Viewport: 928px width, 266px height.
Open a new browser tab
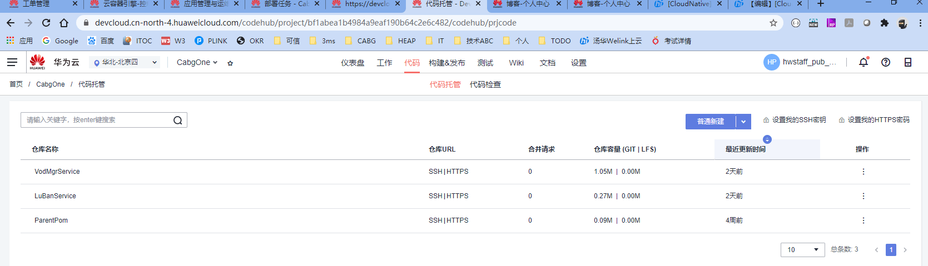pyautogui.click(x=821, y=4)
